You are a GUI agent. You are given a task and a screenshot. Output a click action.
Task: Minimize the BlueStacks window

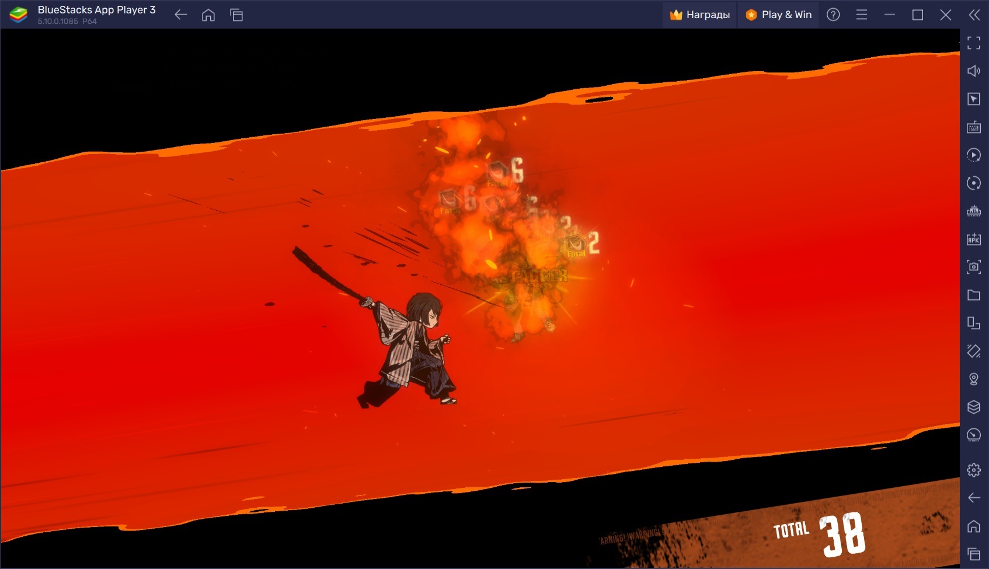point(890,15)
